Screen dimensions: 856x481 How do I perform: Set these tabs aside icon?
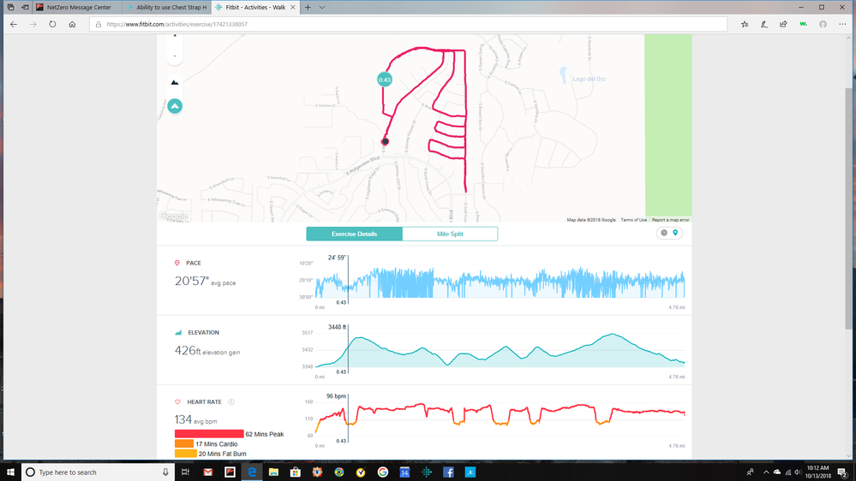25,8
